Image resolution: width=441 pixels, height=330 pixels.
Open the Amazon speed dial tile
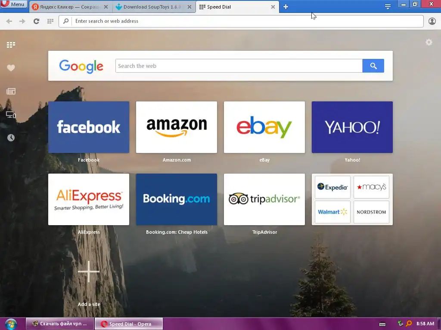pyautogui.click(x=176, y=127)
